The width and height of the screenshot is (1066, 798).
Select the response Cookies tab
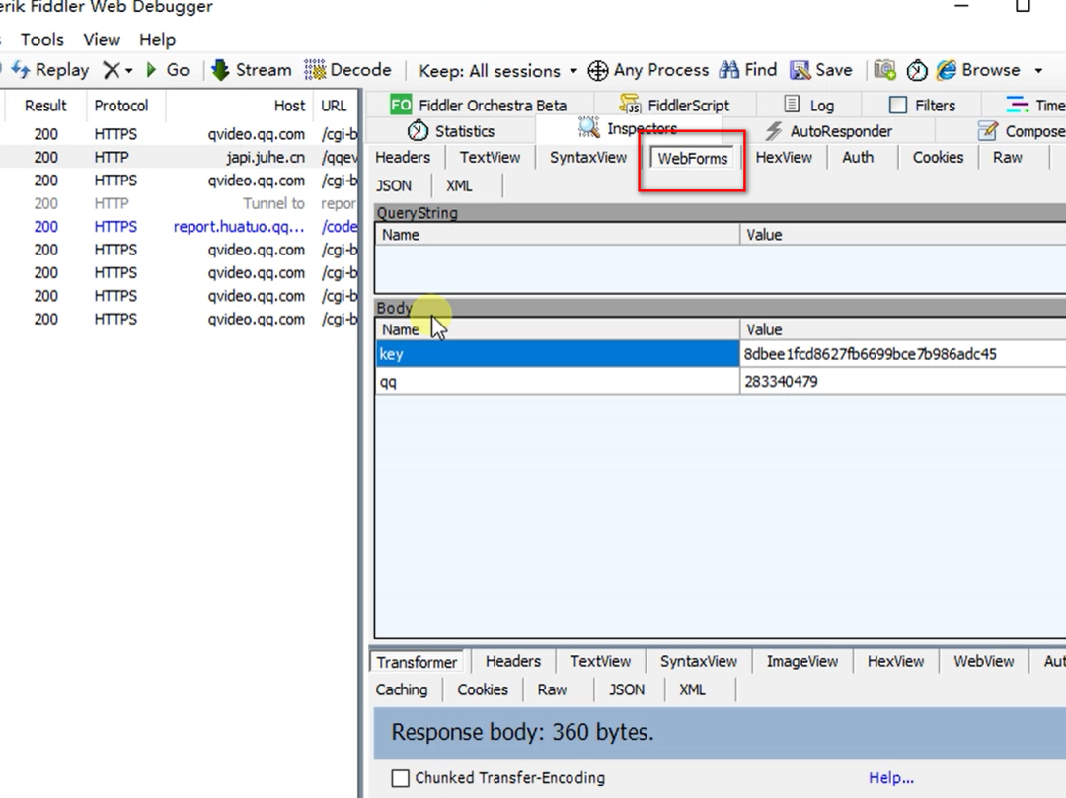click(x=483, y=690)
